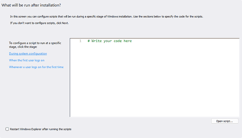Enable Restart Windows Explorer after running scripts
The image size is (242, 138).
[x=7, y=129]
